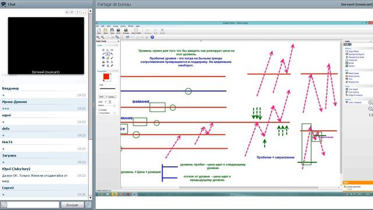This screenshot has width=373, height=210.
Task: Click chat name 'Сергей'
Action: 8,188
